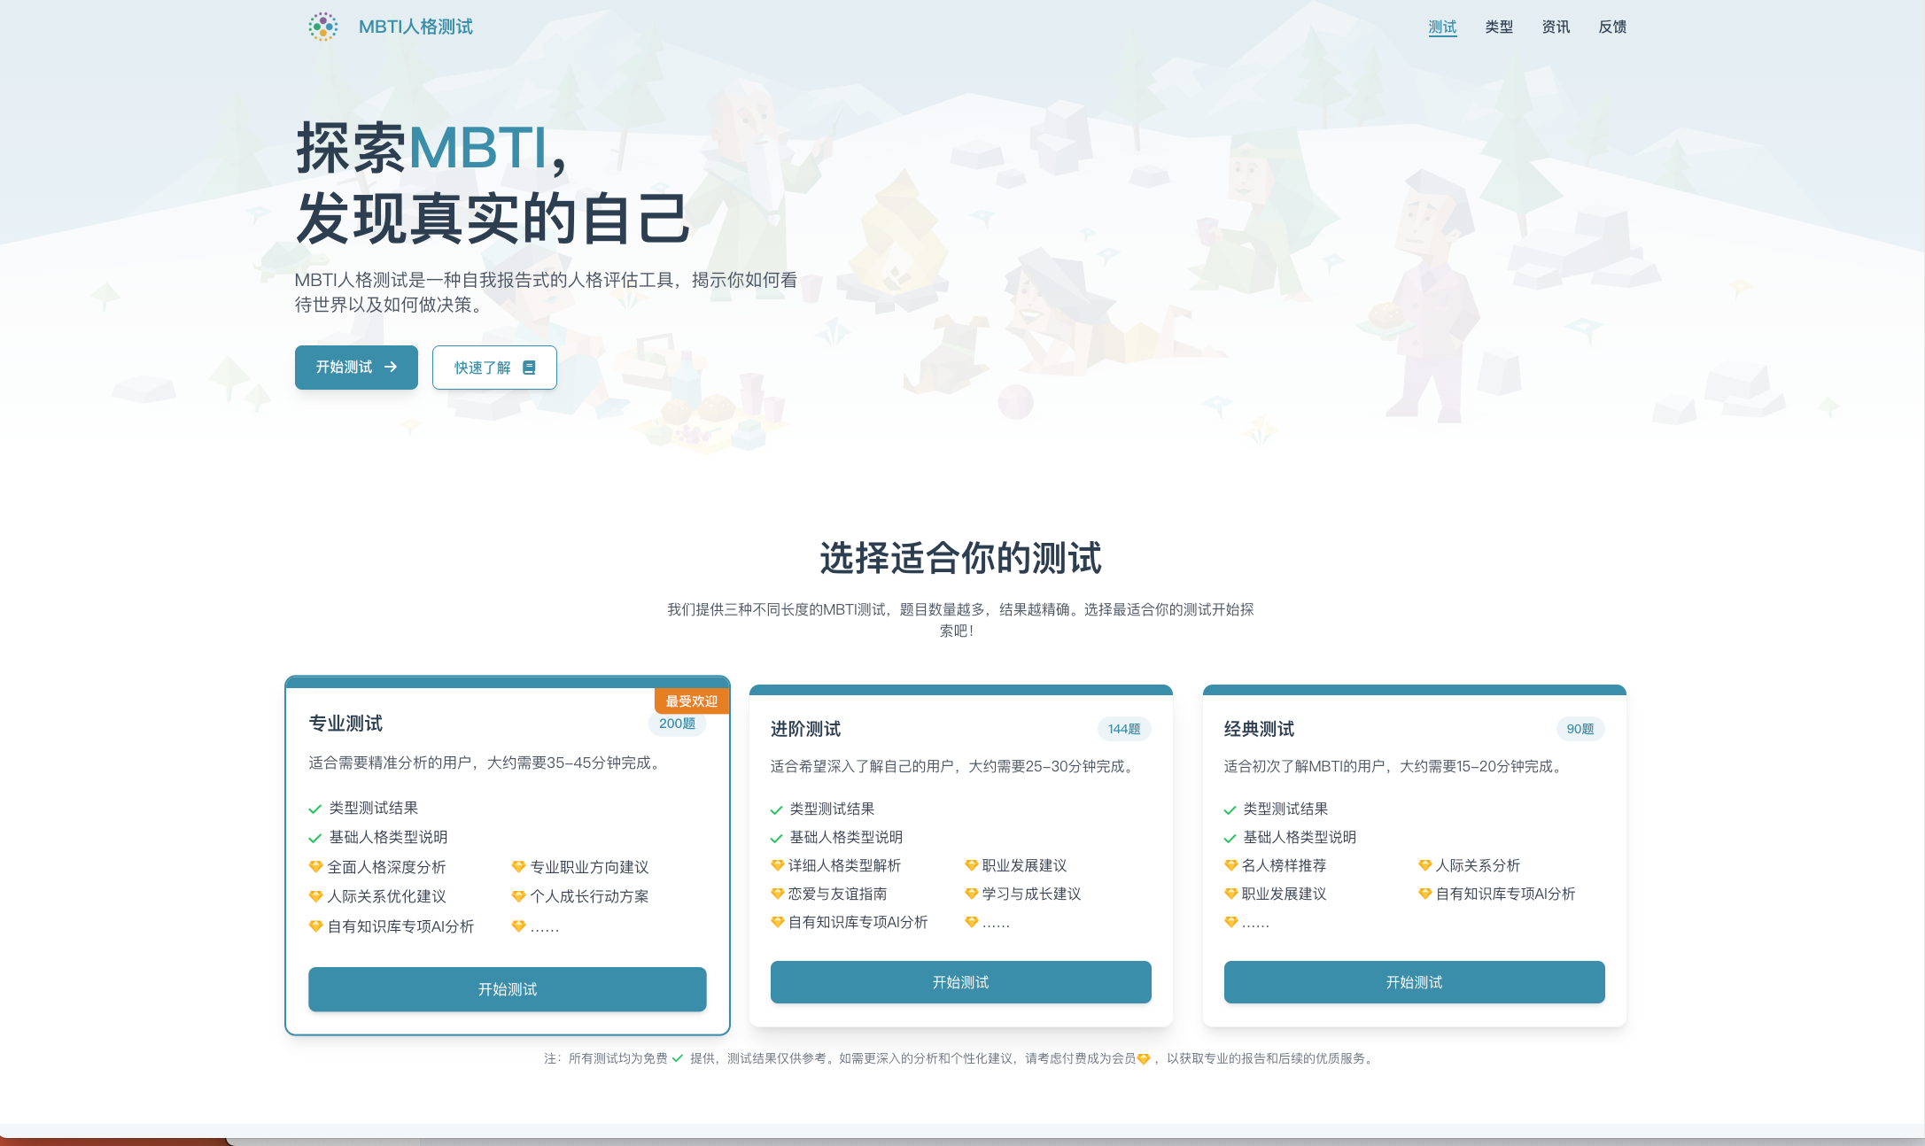Click diamond icon beside 名人榜样推荐
The width and height of the screenshot is (1925, 1146).
pyautogui.click(x=1230, y=865)
